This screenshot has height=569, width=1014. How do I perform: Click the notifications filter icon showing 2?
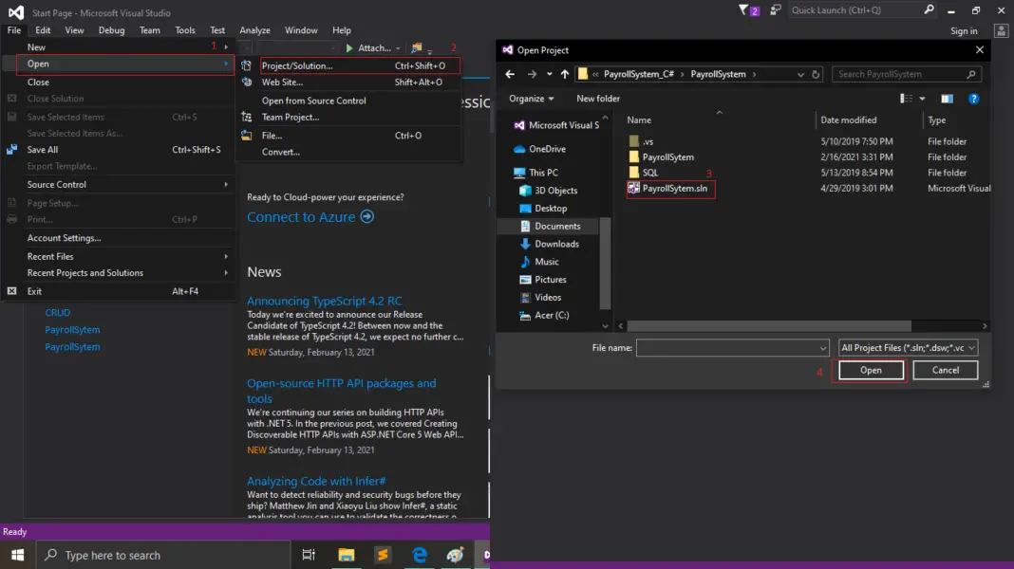click(x=746, y=9)
